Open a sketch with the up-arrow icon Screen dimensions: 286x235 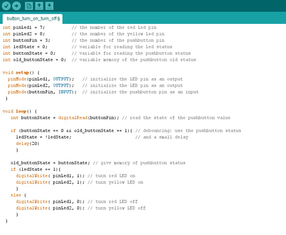[x=39, y=6]
